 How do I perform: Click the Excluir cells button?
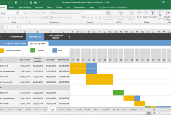point(146,15)
